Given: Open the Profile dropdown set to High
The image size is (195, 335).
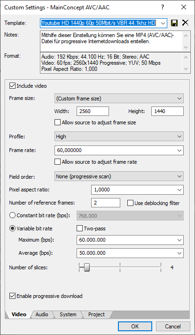Looking at the screenshot, I should pos(119,137).
